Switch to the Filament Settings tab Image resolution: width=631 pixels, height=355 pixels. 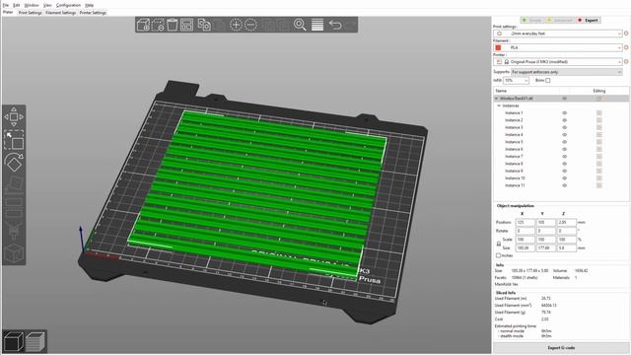point(61,13)
